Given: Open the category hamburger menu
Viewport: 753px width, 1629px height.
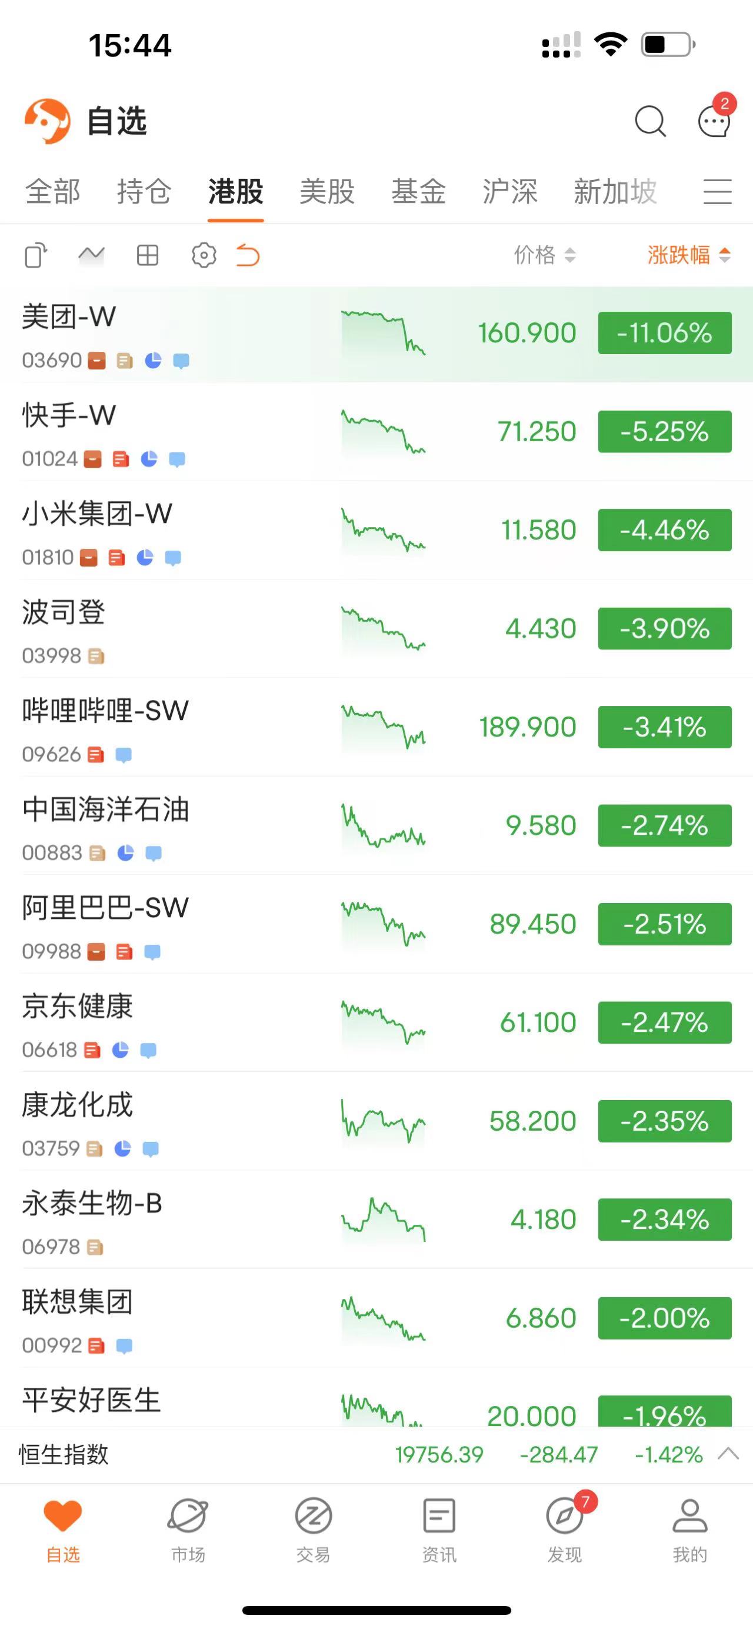Looking at the screenshot, I should (717, 191).
